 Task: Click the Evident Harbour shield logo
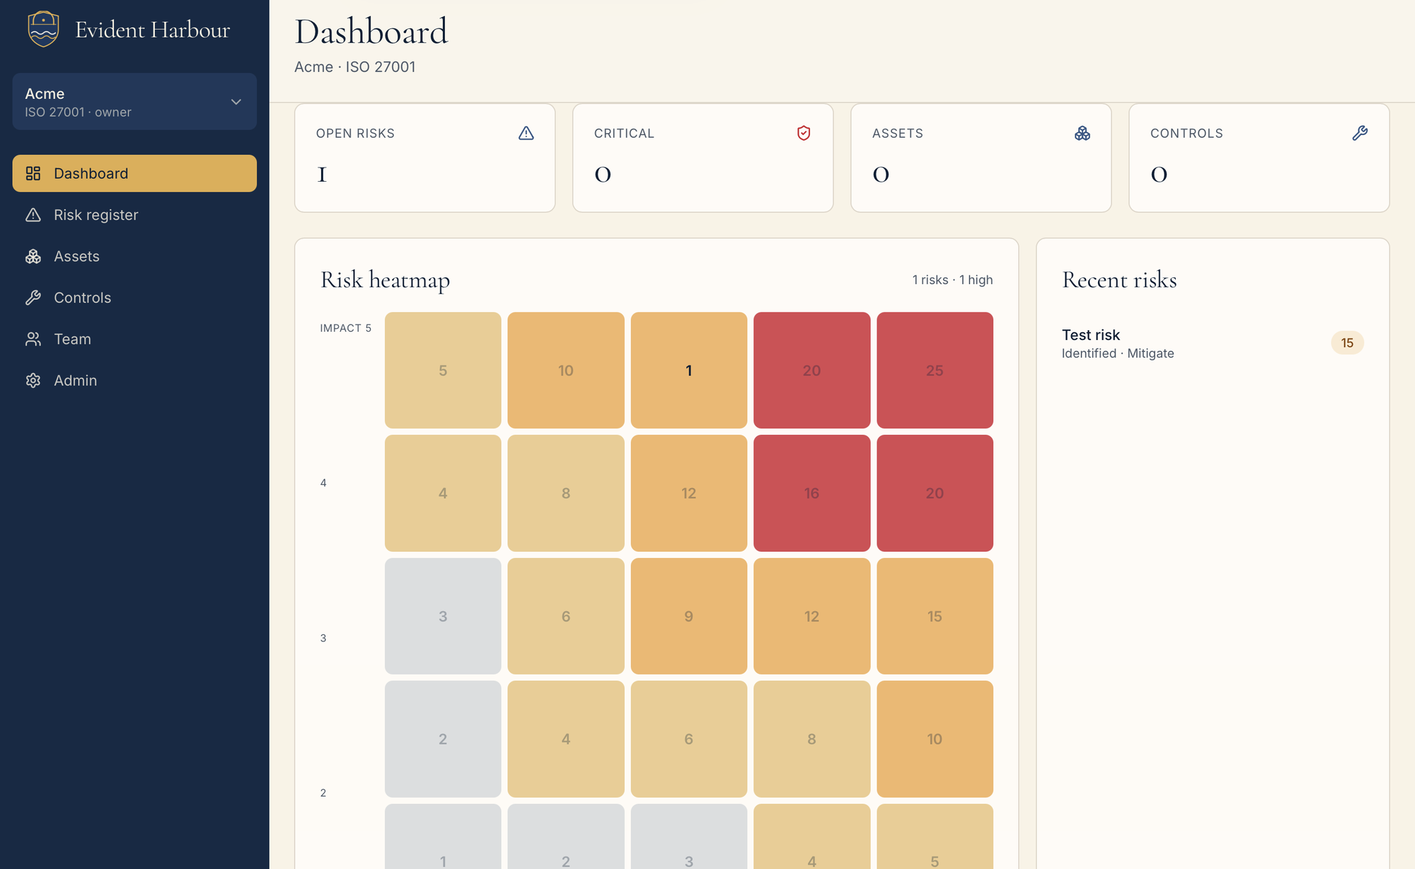click(x=43, y=29)
